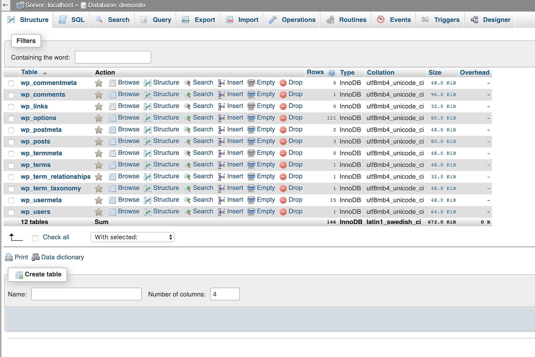Expand the With selected dropdown
535x357 pixels.
coord(132,237)
